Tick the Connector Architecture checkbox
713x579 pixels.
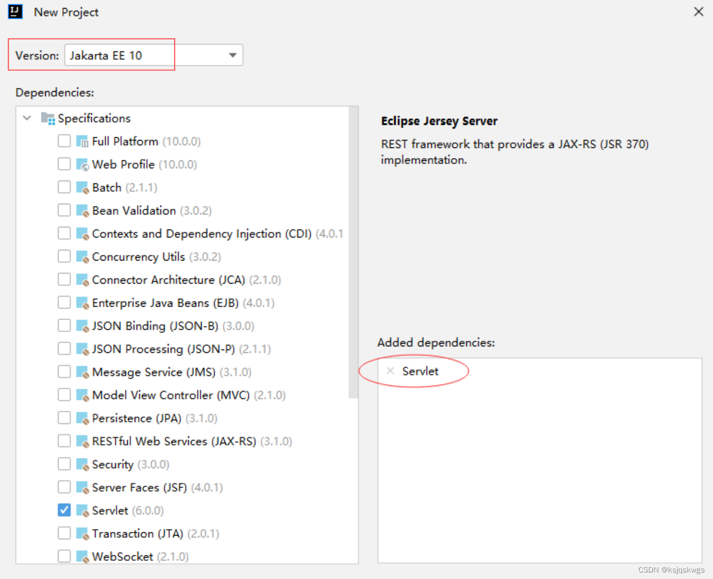(64, 279)
